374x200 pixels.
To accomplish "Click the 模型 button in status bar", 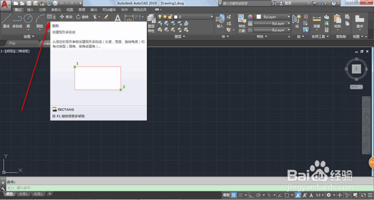I will [x=226, y=195].
